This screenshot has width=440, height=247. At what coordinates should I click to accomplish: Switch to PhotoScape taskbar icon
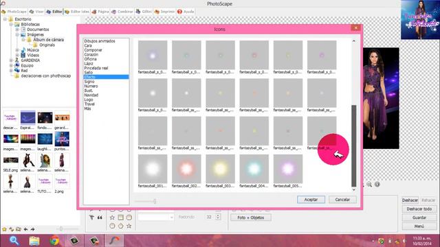click(114, 241)
